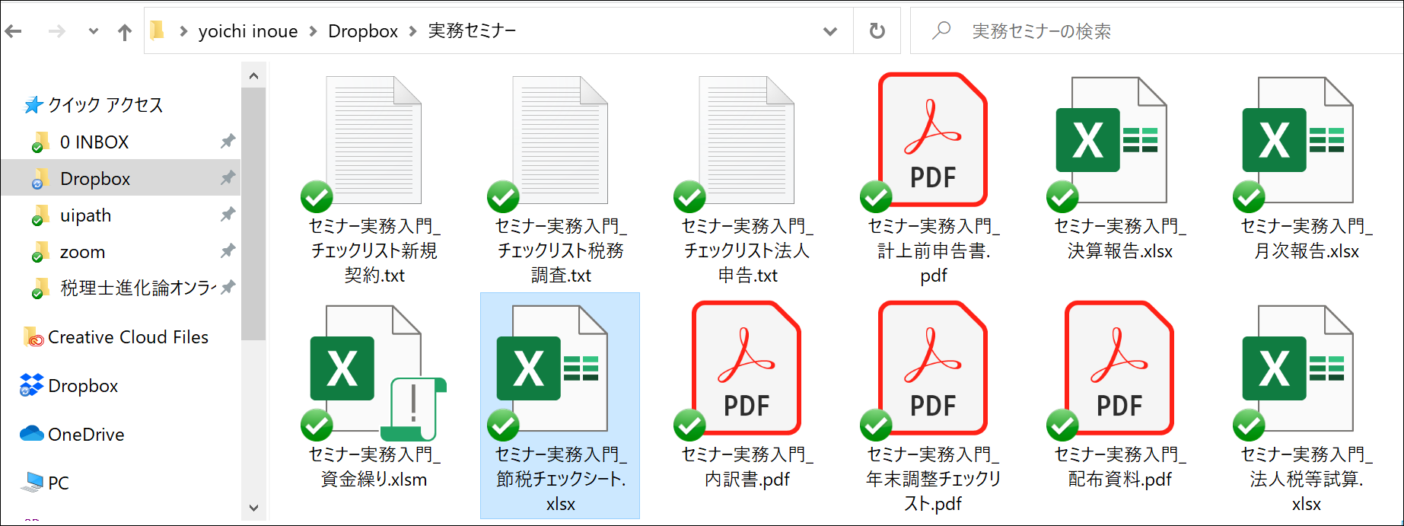Select クイック アクセス in navigation pane
The image size is (1404, 526).
[x=106, y=105]
